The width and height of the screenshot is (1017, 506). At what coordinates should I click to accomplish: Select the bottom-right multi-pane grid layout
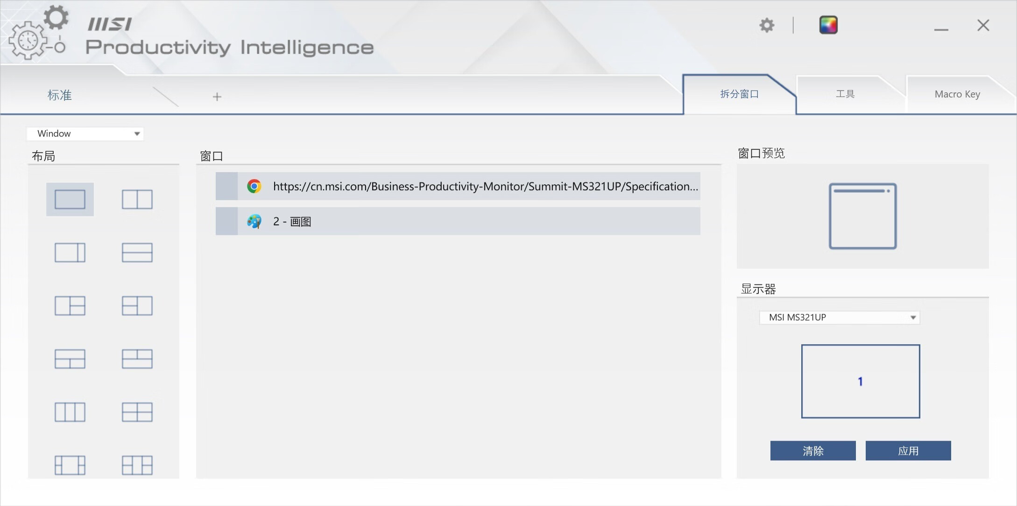pyautogui.click(x=137, y=465)
